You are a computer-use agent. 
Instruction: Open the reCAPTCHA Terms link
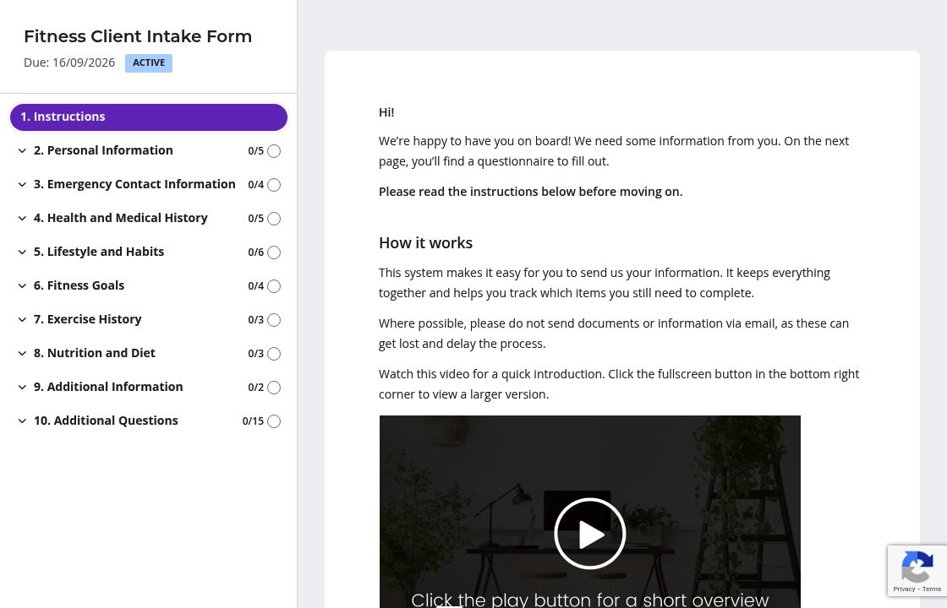pyautogui.click(x=931, y=589)
